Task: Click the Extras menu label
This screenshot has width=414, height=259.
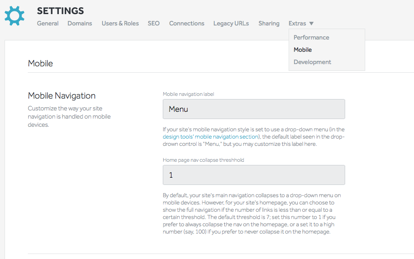Action: [x=297, y=23]
